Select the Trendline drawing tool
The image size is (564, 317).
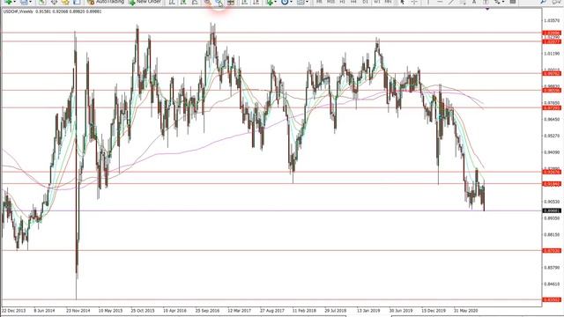(x=451, y=2)
